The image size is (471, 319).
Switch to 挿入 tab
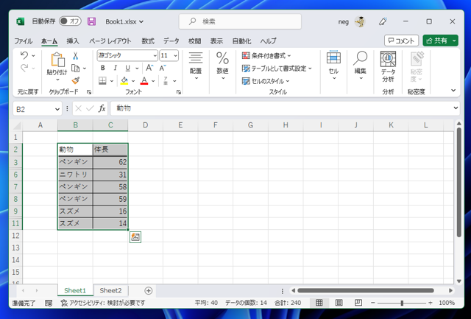pyautogui.click(x=73, y=41)
